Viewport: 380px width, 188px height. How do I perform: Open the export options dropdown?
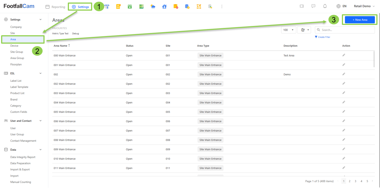pyautogui.click(x=304, y=30)
